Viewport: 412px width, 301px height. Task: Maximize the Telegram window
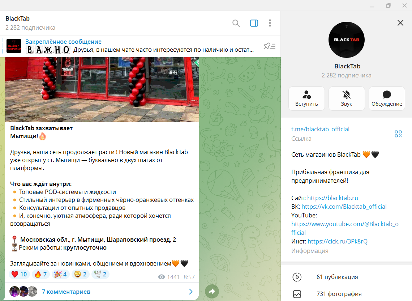click(x=389, y=5)
